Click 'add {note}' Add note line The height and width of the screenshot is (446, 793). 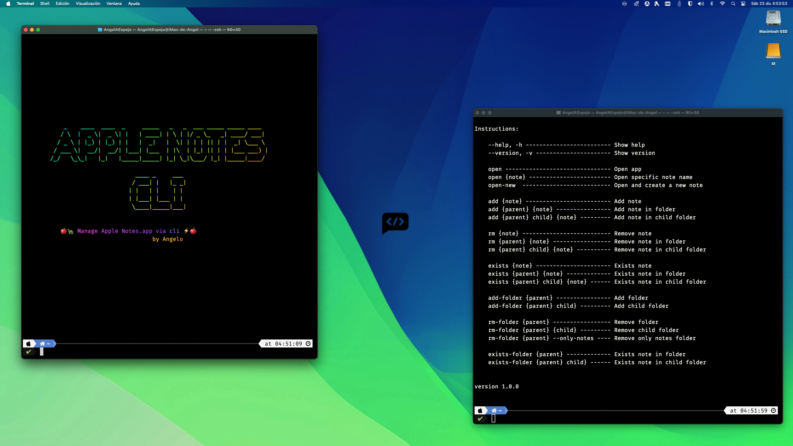tap(565, 201)
